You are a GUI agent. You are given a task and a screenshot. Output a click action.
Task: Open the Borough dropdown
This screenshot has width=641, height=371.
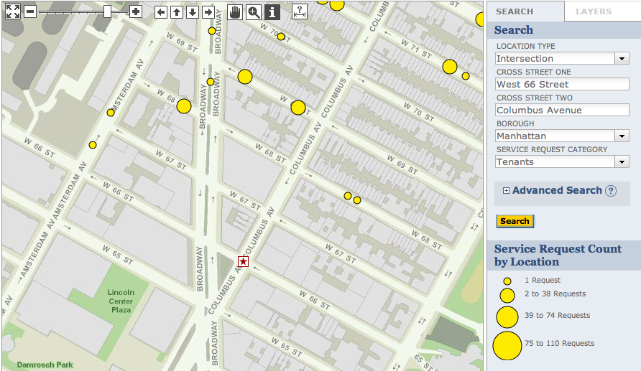click(622, 136)
